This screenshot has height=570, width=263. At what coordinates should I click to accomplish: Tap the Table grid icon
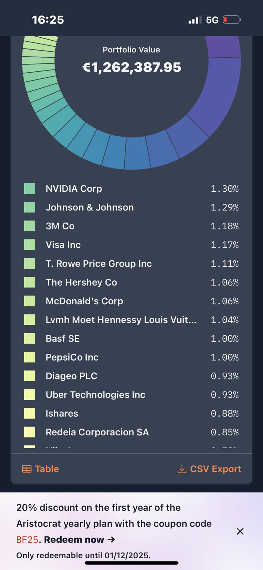[x=27, y=469]
